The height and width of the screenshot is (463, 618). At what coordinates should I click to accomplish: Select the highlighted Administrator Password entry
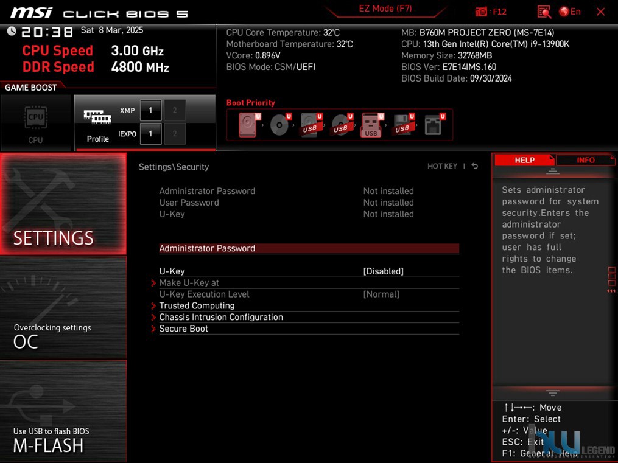coord(309,248)
